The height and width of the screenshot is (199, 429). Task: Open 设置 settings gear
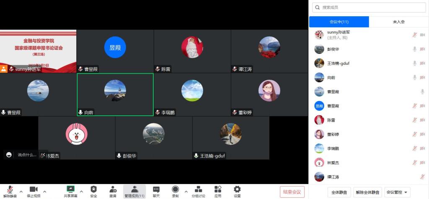(237, 189)
